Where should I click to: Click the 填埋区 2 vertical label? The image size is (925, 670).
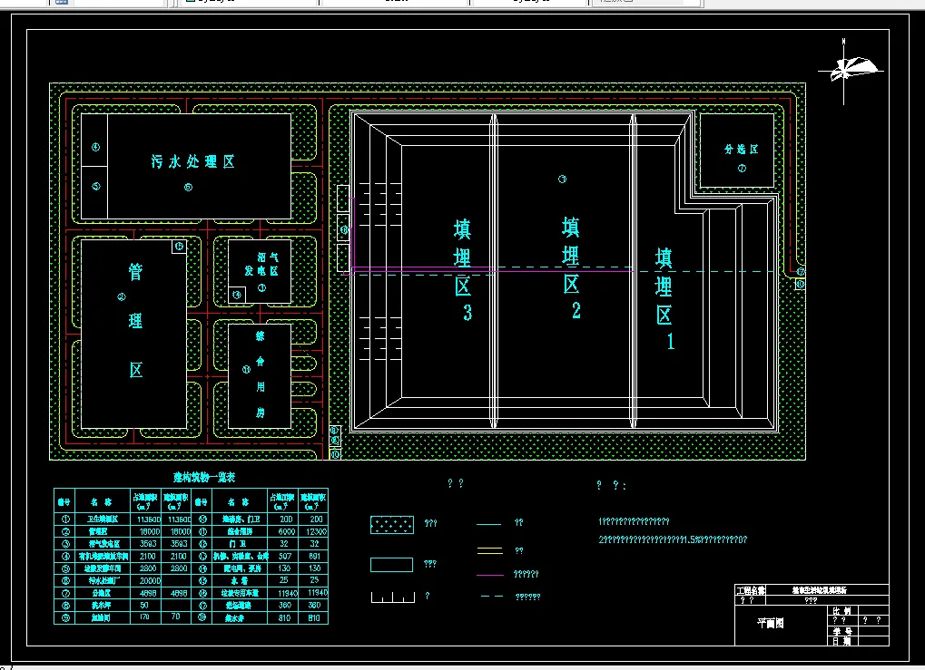coord(571,267)
